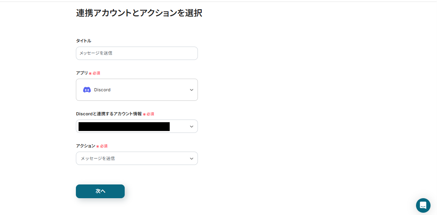Click the アクション field label
This screenshot has width=437, height=215.
pyautogui.click(x=85, y=146)
